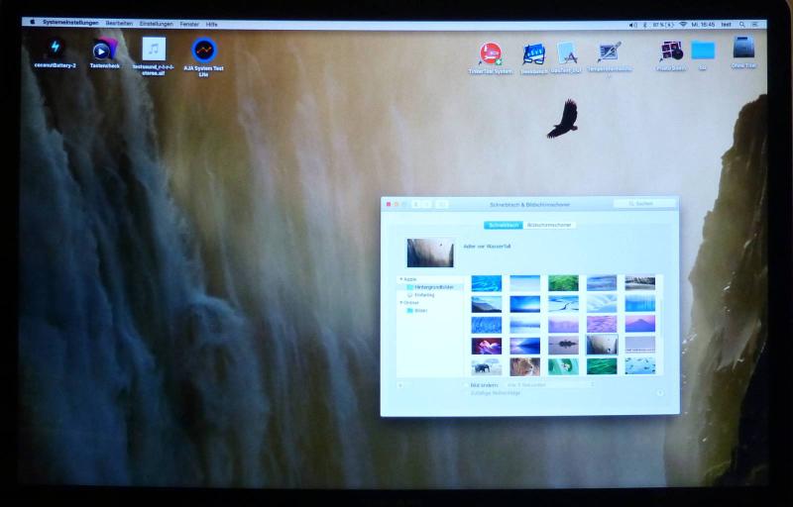Click the wallpaper grid scrollbar
Viewport: 793px width, 507px height.
pos(661,320)
